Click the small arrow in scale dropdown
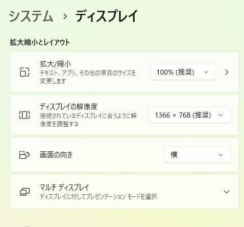The width and height of the screenshot is (244, 227). coord(206,72)
